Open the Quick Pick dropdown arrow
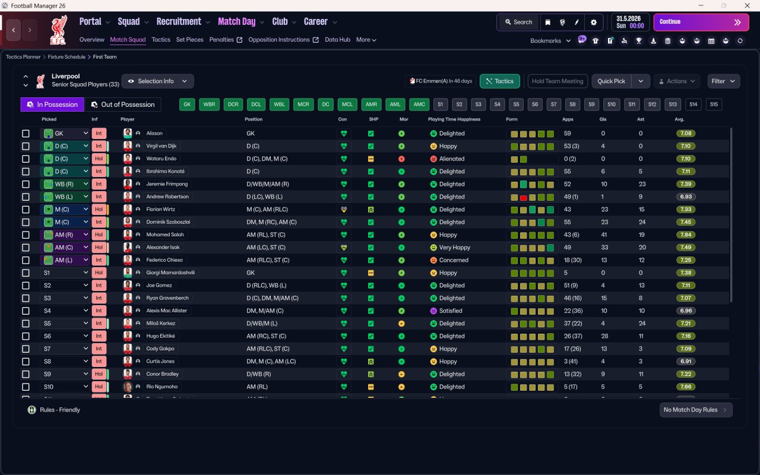760x475 pixels. point(641,81)
